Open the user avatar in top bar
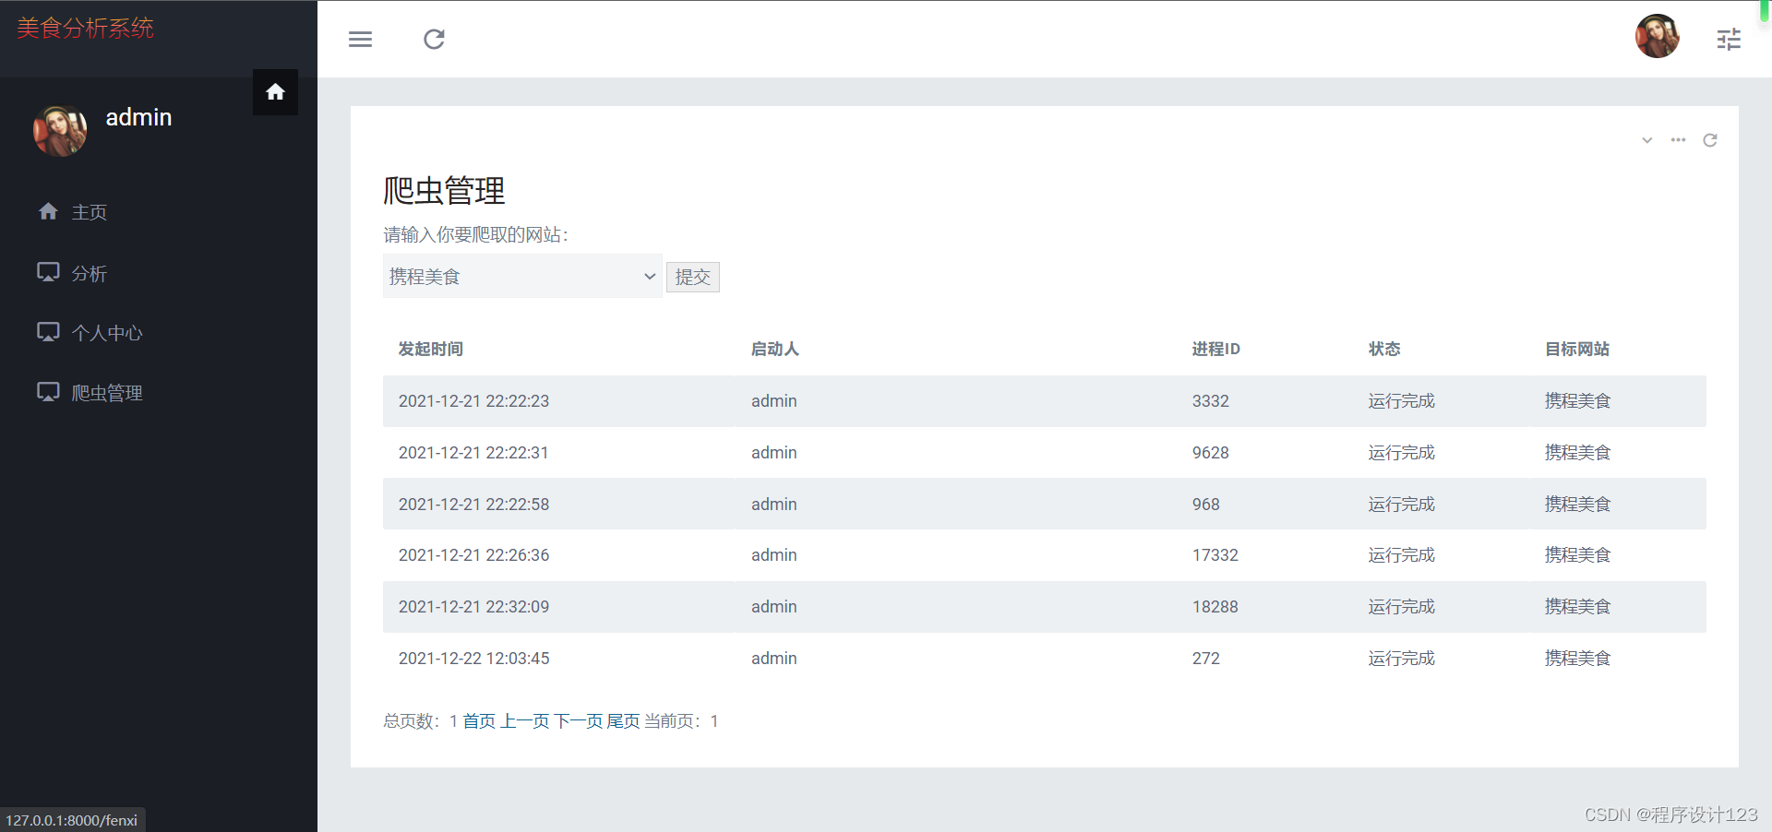1772x832 pixels. 1657,37
